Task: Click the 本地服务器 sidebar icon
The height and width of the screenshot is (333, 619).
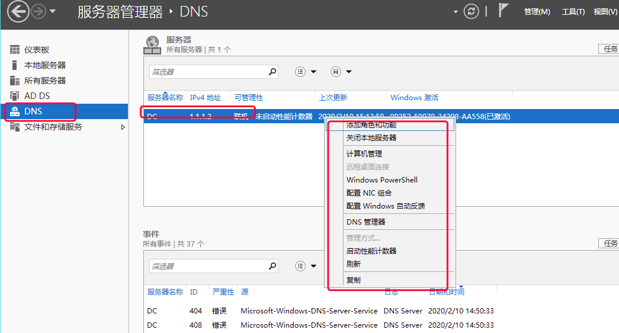Action: 15,65
